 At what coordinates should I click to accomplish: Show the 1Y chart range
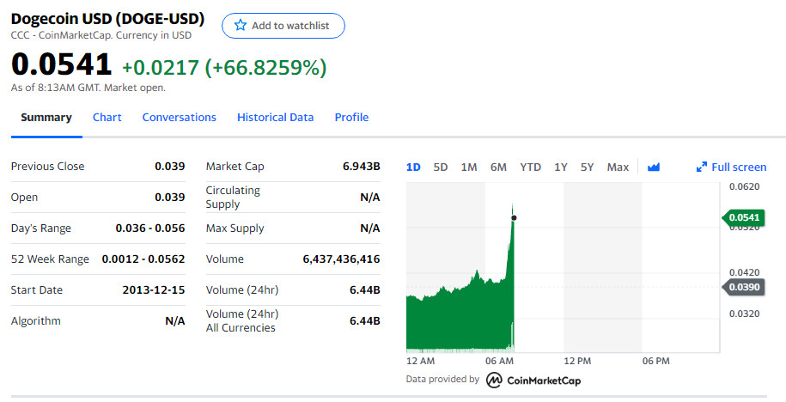(x=561, y=167)
